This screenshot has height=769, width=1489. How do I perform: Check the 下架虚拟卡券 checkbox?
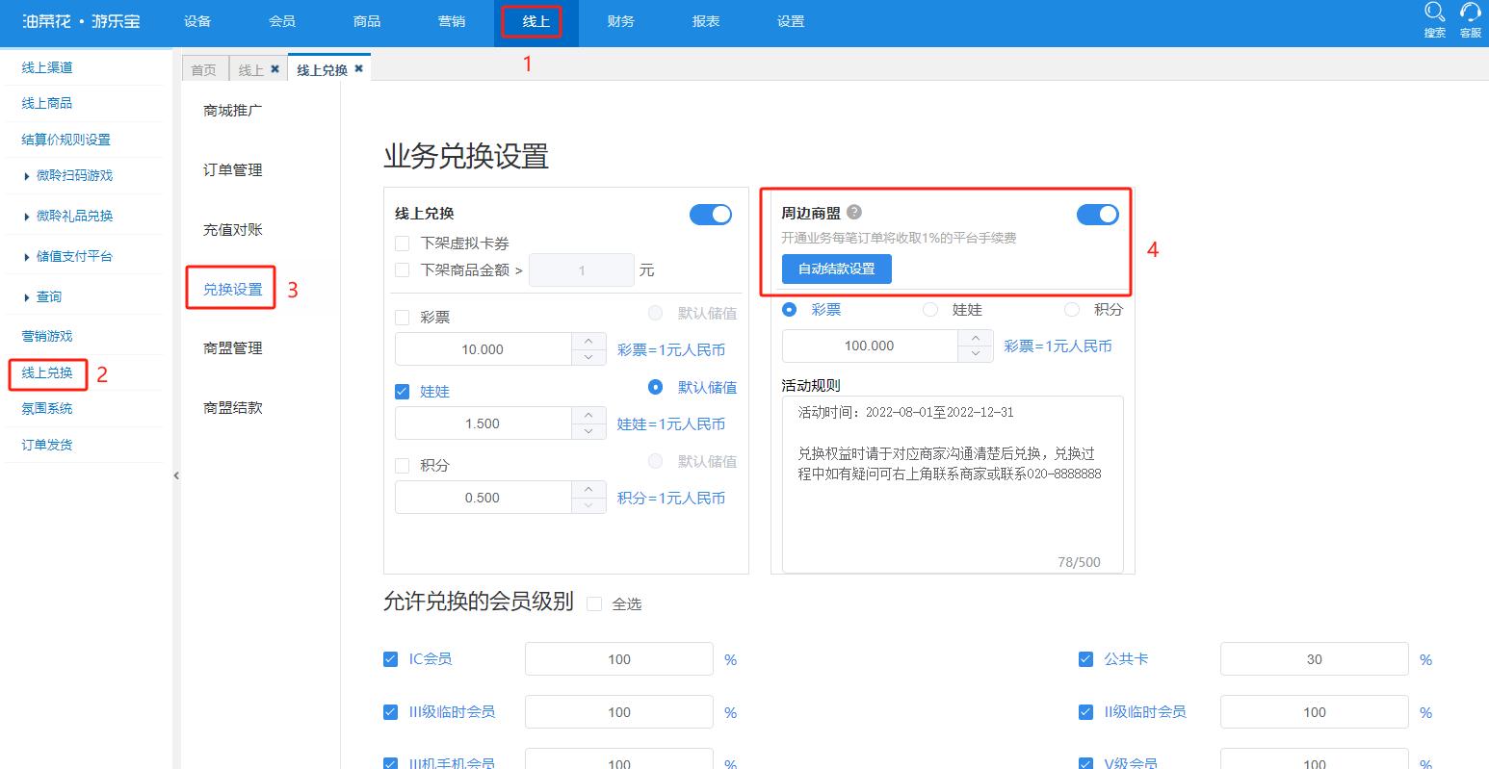(x=403, y=244)
